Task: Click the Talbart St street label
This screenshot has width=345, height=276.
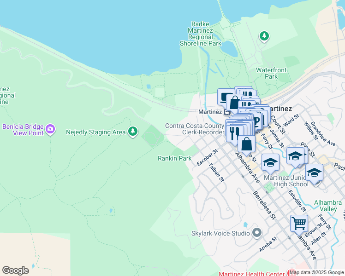Action: click(216, 172)
